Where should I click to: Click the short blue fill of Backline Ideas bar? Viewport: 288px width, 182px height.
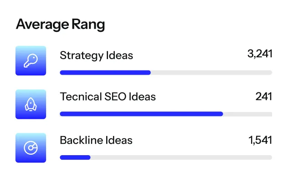(x=75, y=157)
